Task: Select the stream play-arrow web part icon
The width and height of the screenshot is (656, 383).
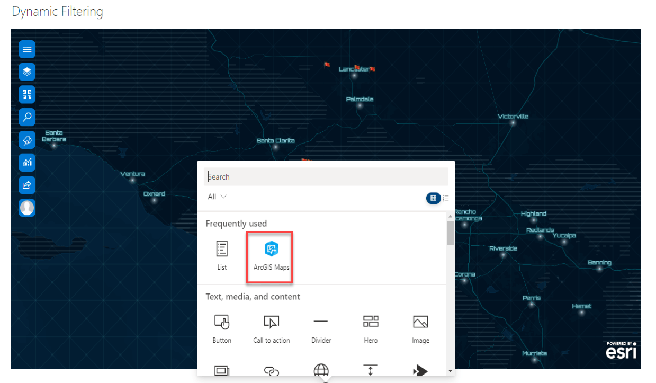Action: pyautogui.click(x=420, y=370)
